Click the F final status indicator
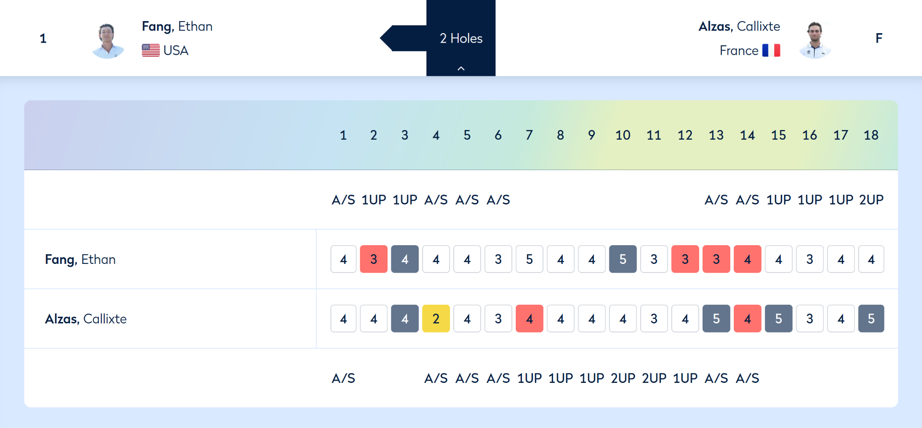This screenshot has height=428, width=922. point(879,38)
